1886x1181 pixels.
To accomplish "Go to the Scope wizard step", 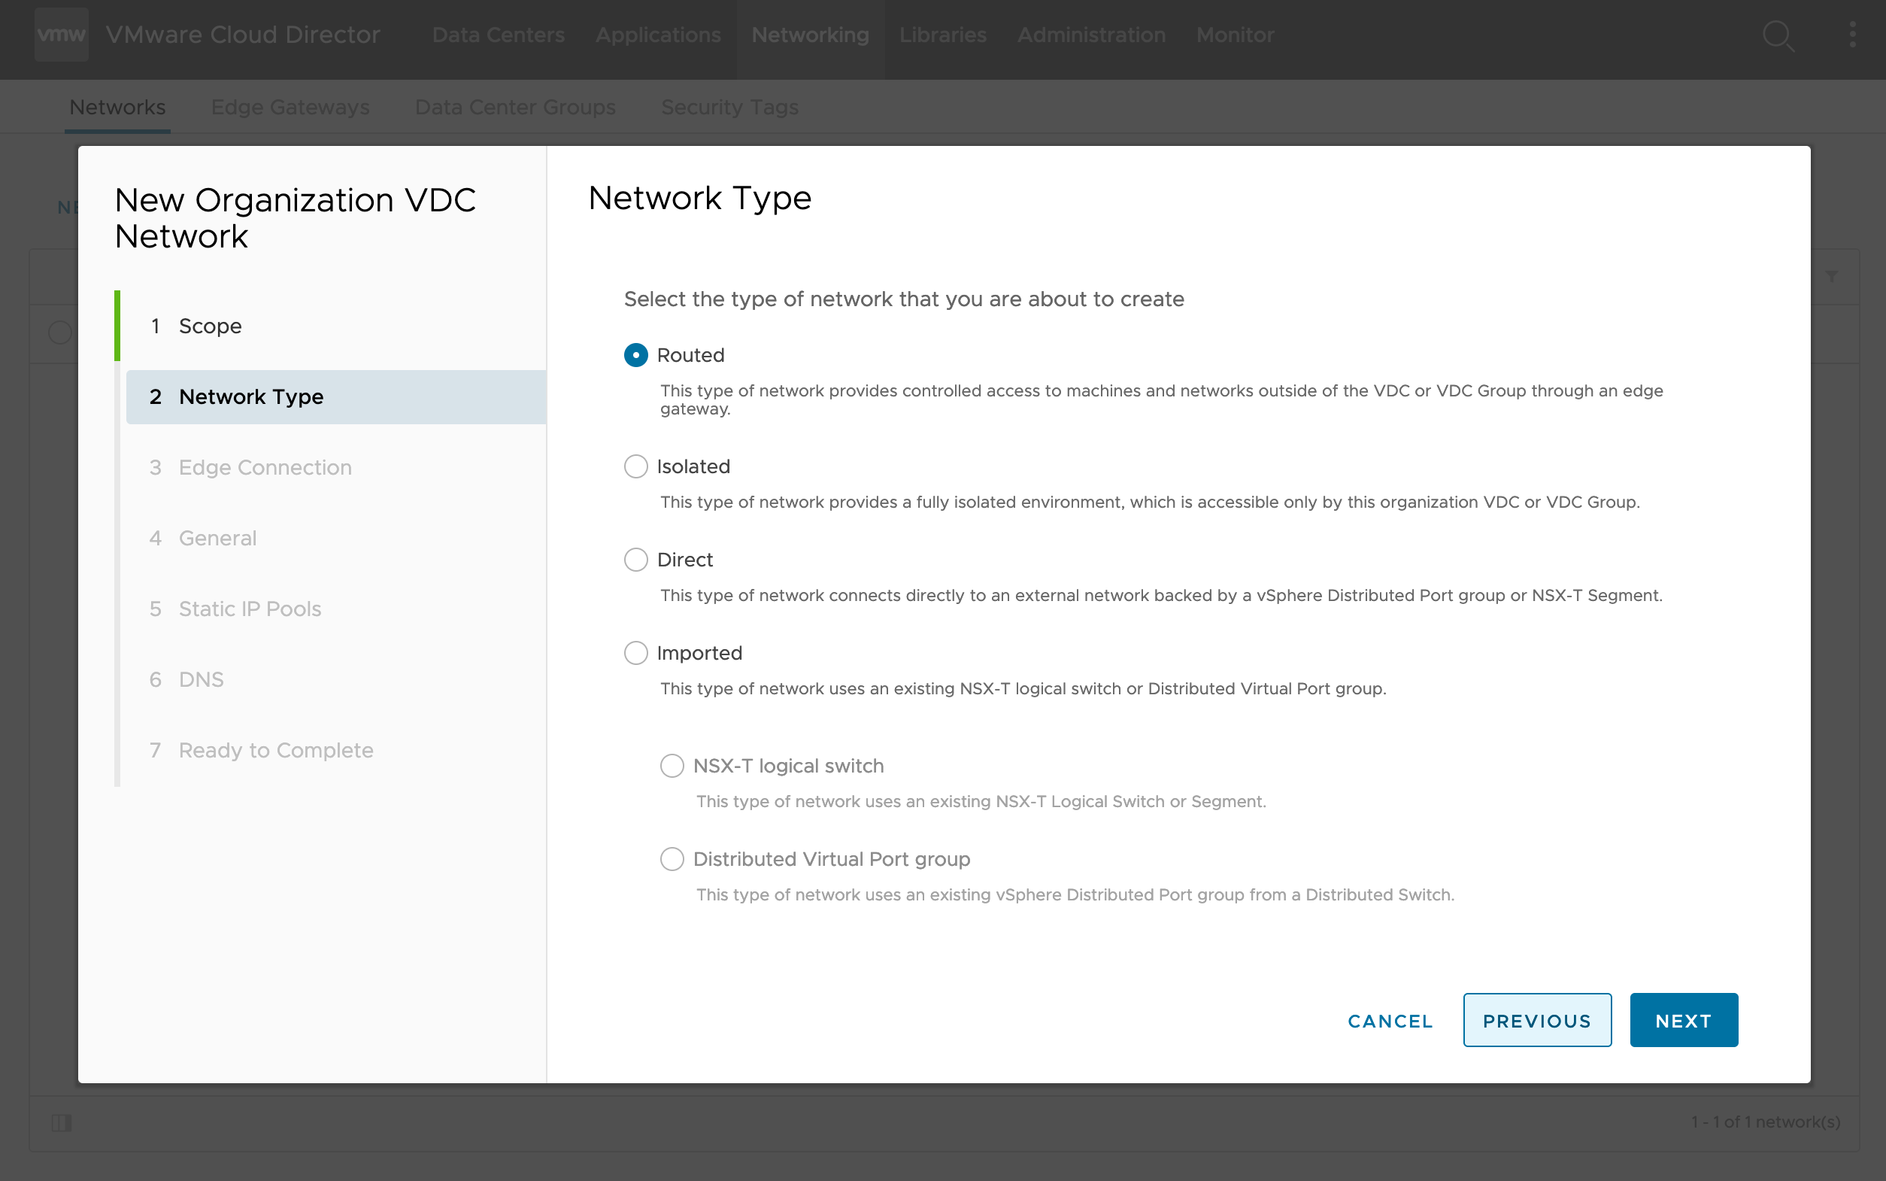I will (x=209, y=326).
